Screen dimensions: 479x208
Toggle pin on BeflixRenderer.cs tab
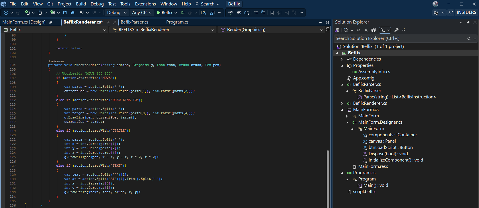(x=108, y=22)
